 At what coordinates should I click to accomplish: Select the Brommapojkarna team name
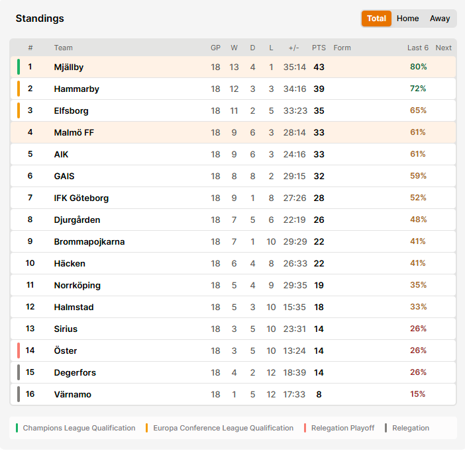pyautogui.click(x=89, y=241)
